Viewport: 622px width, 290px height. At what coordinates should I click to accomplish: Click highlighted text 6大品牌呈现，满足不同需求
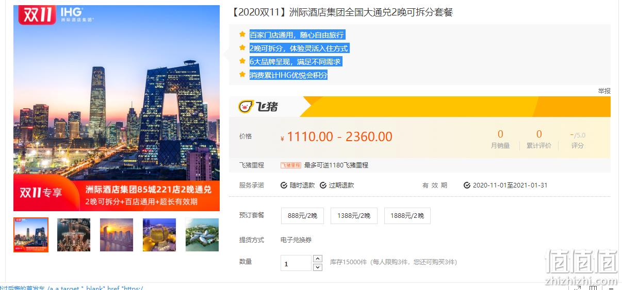pyautogui.click(x=296, y=62)
